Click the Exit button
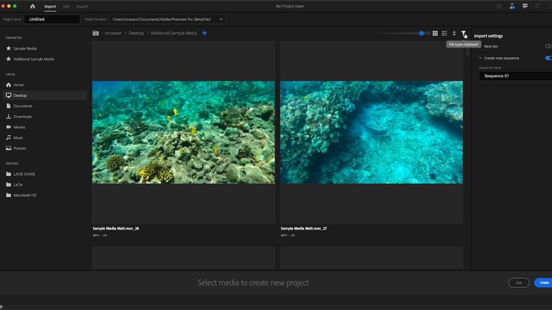This screenshot has width=552, height=310. [x=518, y=282]
